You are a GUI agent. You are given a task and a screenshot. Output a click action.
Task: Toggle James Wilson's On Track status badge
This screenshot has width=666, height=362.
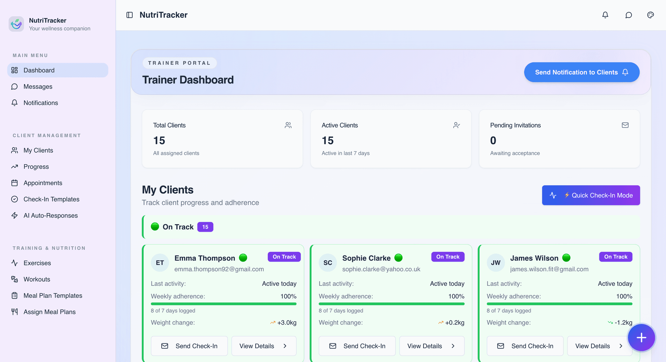[x=615, y=257]
